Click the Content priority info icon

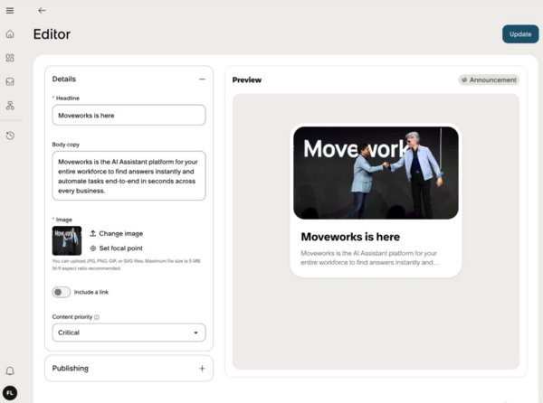click(97, 317)
